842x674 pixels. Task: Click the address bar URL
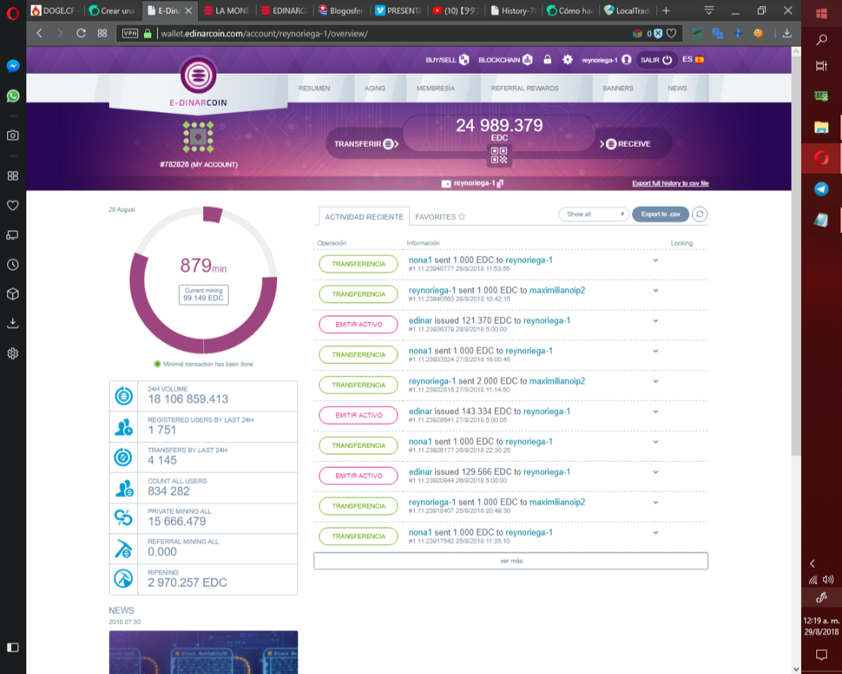[264, 34]
